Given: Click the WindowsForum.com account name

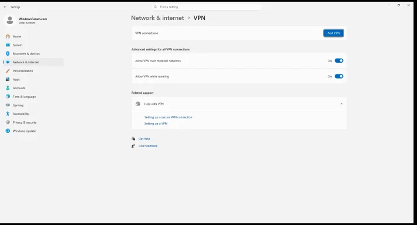Looking at the screenshot, I should 33,19.
